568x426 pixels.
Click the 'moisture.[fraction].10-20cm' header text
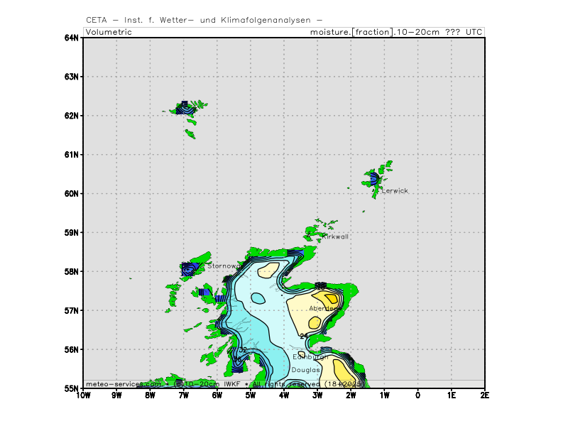click(375, 32)
